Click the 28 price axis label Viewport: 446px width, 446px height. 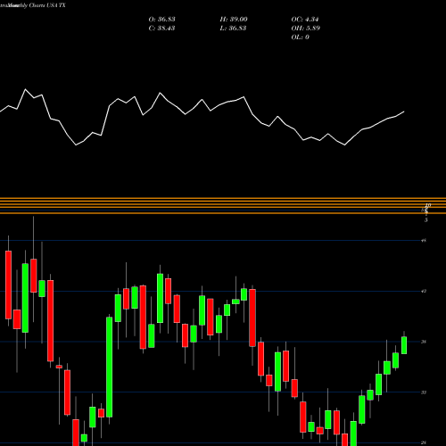(x=424, y=442)
